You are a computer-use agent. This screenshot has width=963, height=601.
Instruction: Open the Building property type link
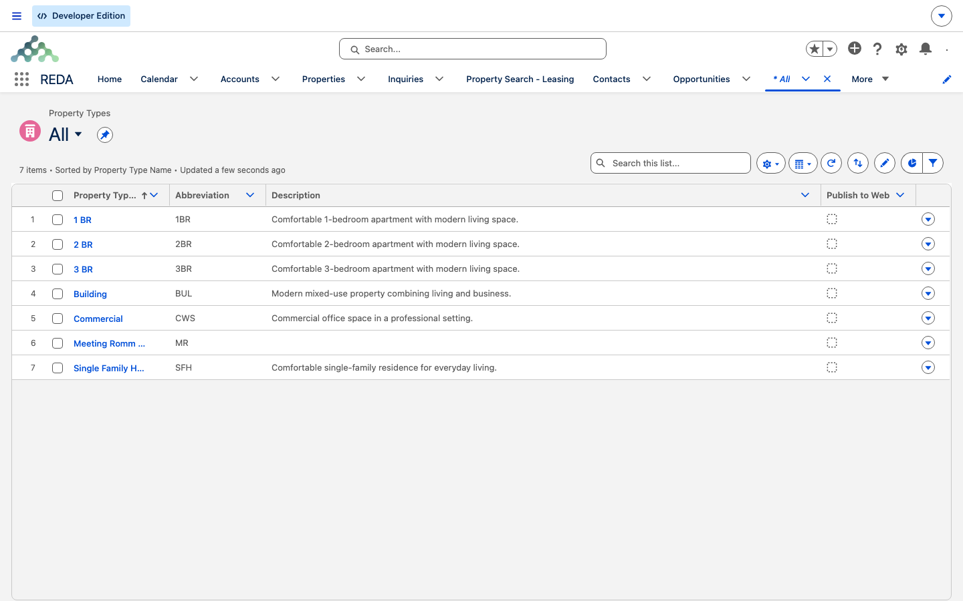point(90,294)
